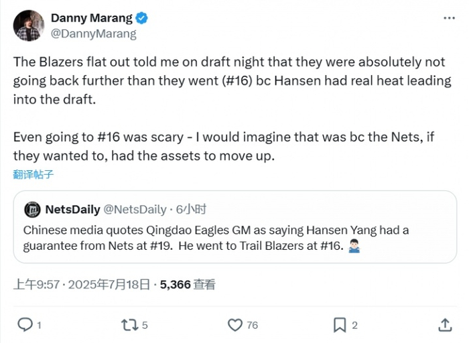
Task: Click the blue verified badge
Action: (143, 18)
